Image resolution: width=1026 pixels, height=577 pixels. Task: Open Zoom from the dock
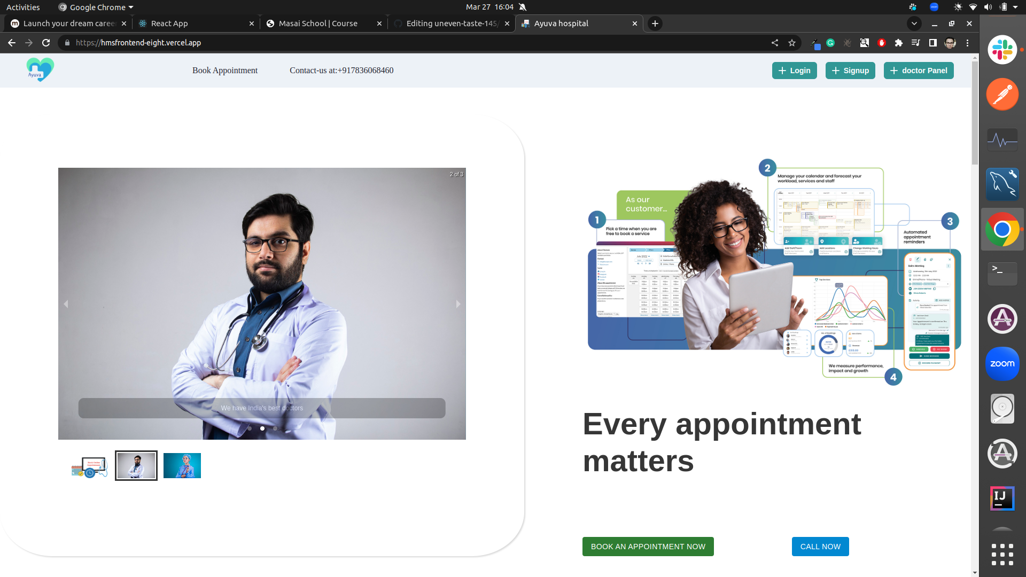[1002, 364]
